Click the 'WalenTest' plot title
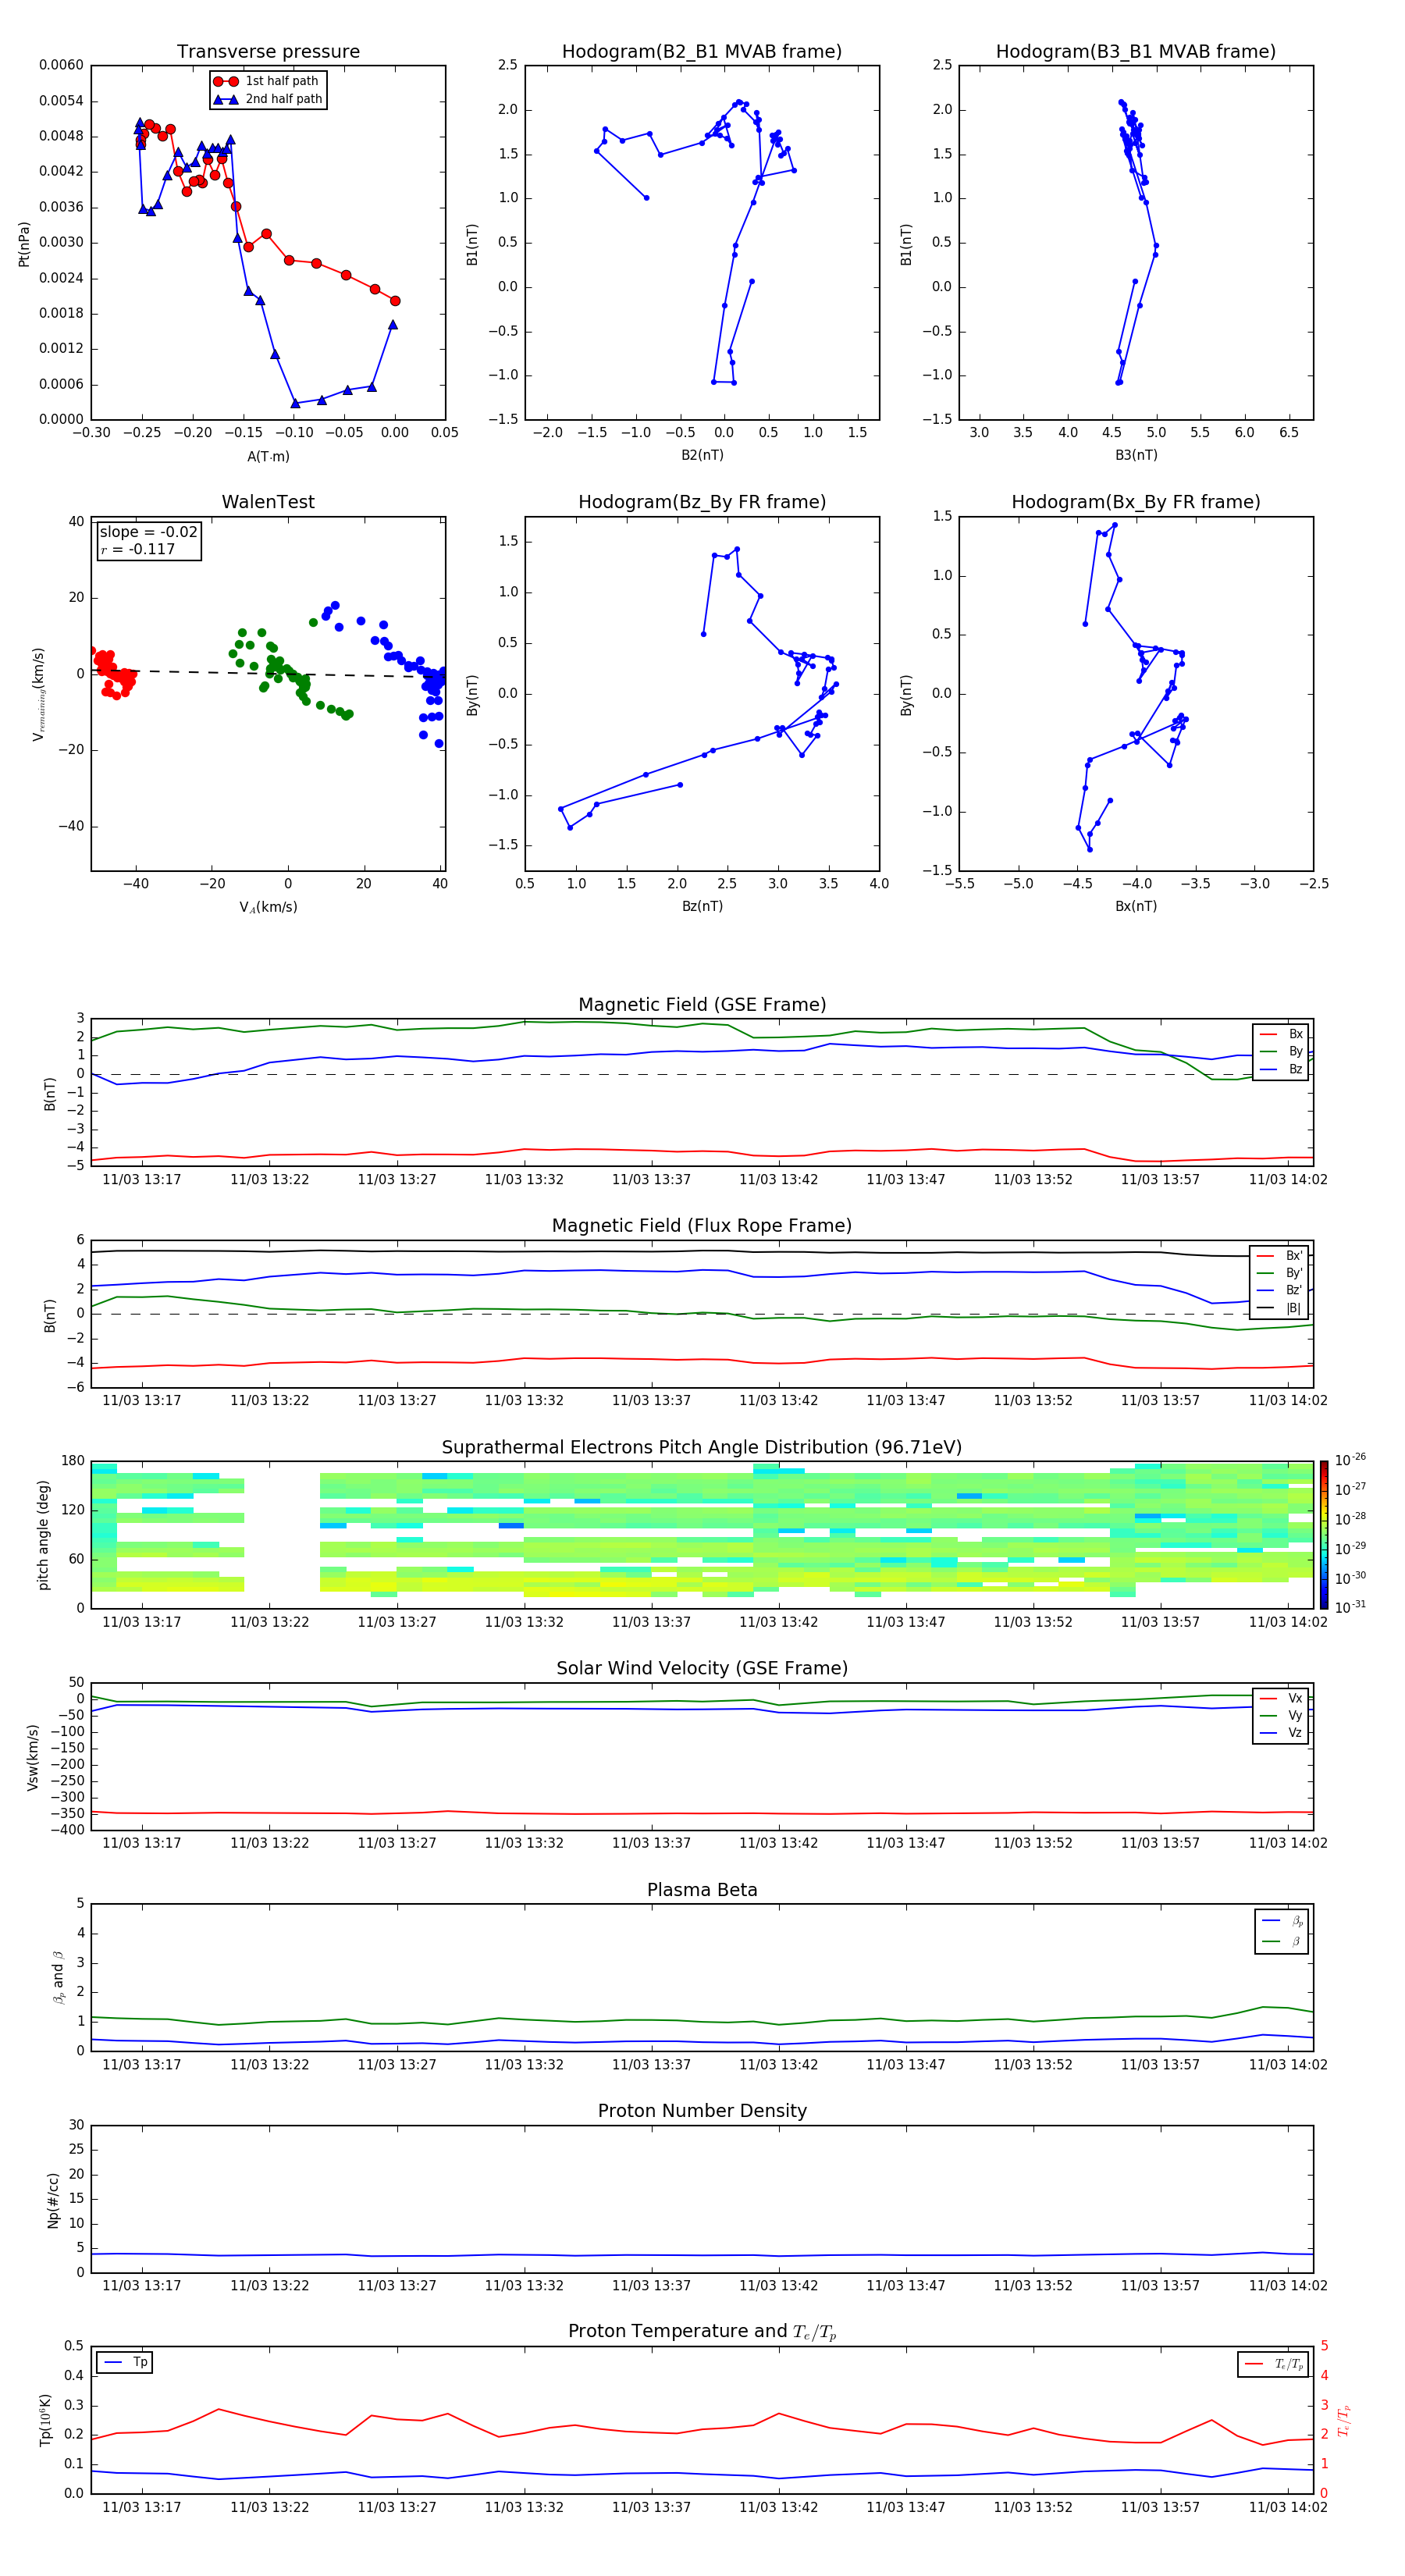 [268, 502]
